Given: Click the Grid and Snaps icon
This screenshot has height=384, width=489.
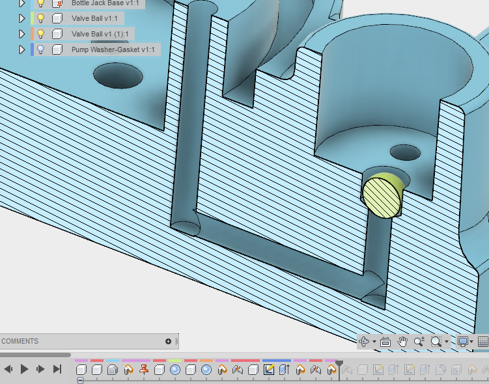Looking at the screenshot, I should tap(482, 342).
